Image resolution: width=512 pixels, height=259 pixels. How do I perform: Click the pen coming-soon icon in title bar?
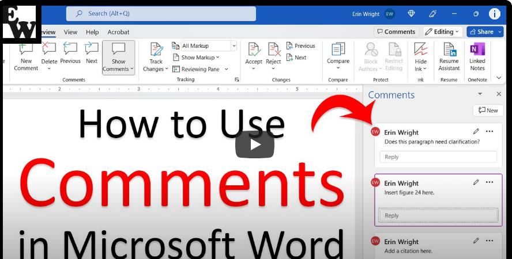point(432,14)
